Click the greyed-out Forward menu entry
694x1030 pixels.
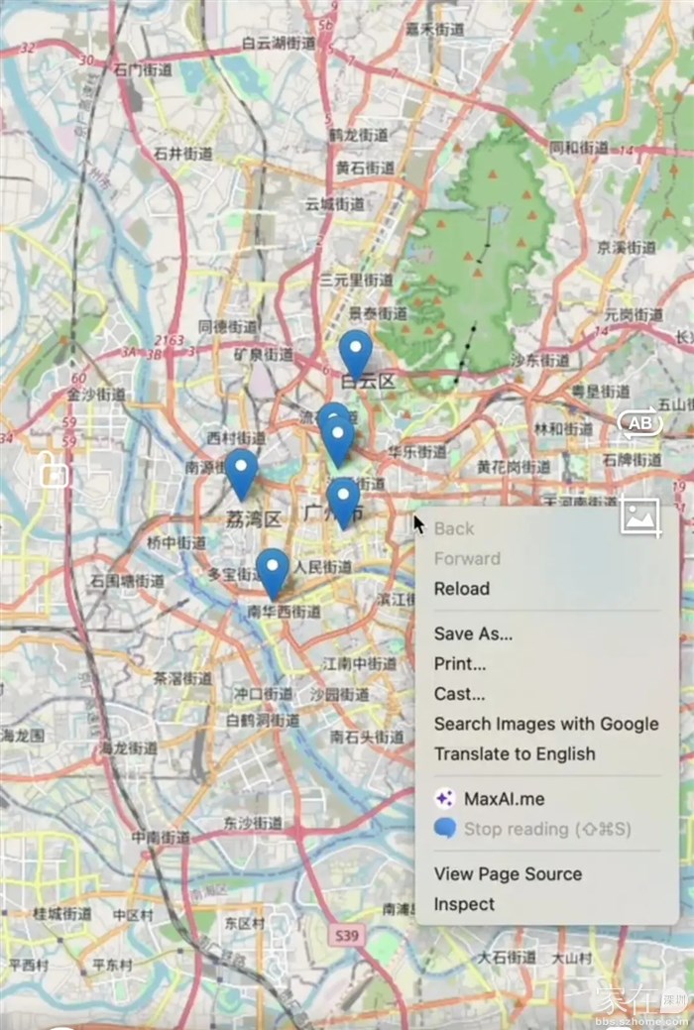click(467, 559)
